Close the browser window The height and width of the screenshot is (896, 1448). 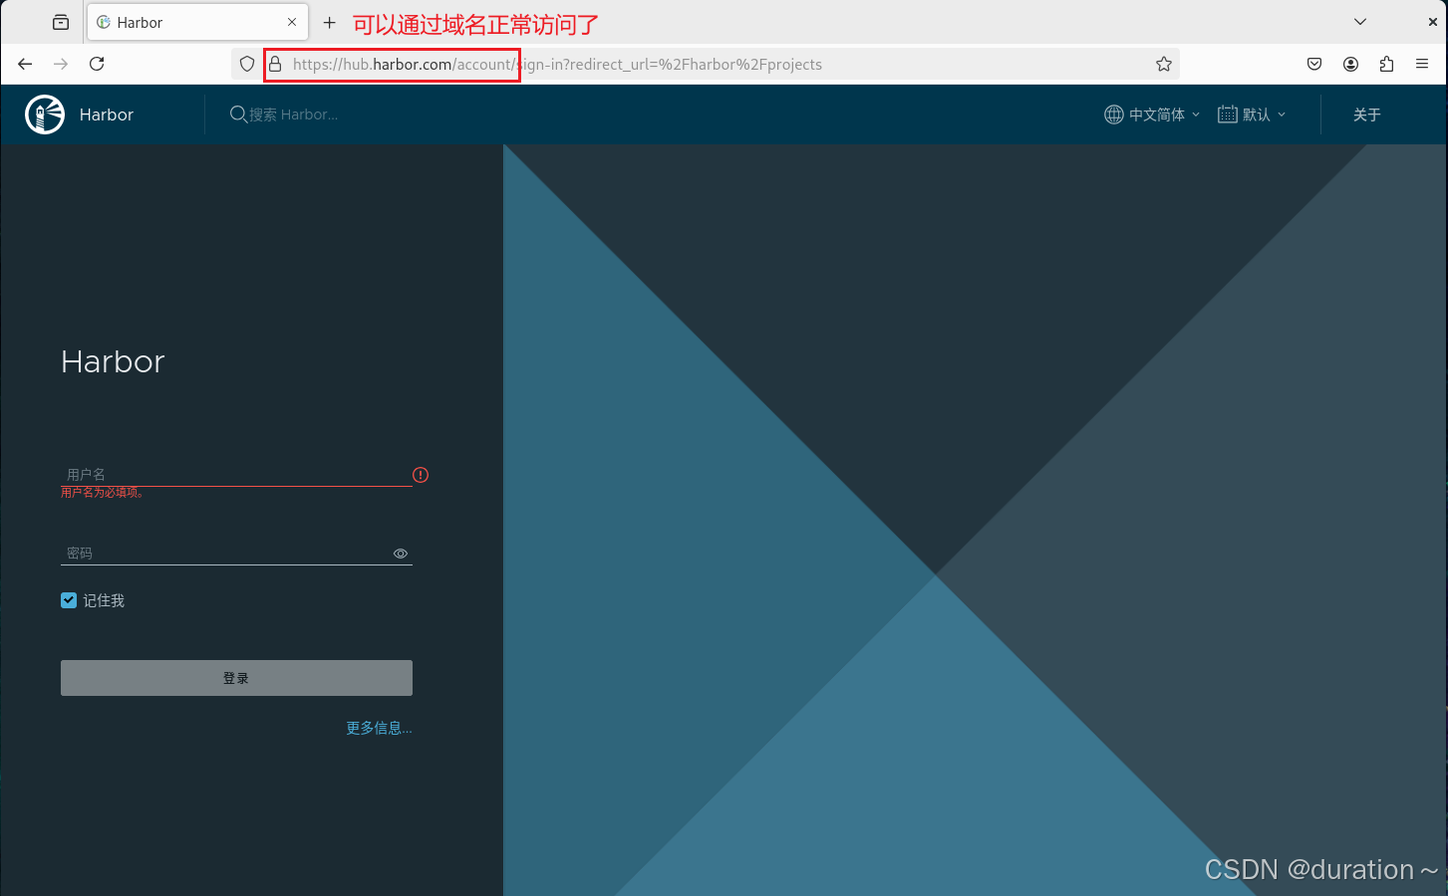click(x=1433, y=22)
